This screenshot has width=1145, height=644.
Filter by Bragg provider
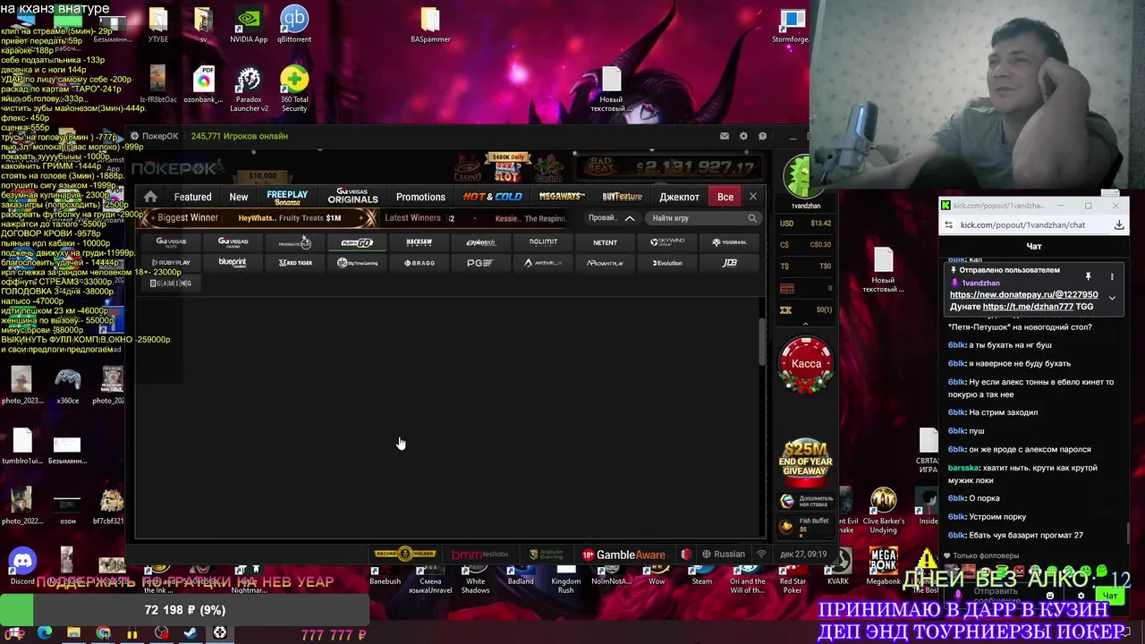(419, 263)
